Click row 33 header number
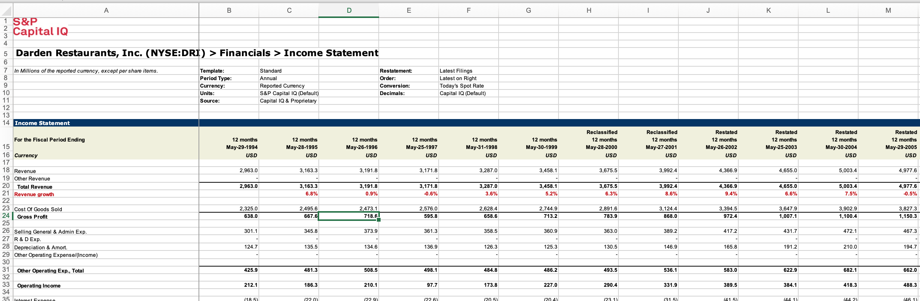Viewport: 920px width, 301px height. click(x=6, y=285)
